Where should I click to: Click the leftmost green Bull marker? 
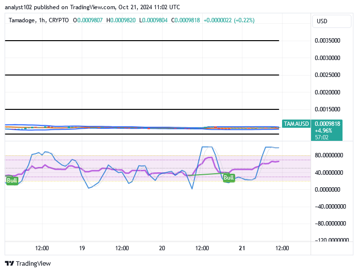pyautogui.click(x=12, y=181)
